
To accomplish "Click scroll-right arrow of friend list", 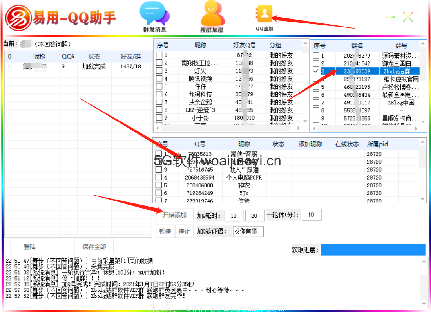I will click(299, 128).
